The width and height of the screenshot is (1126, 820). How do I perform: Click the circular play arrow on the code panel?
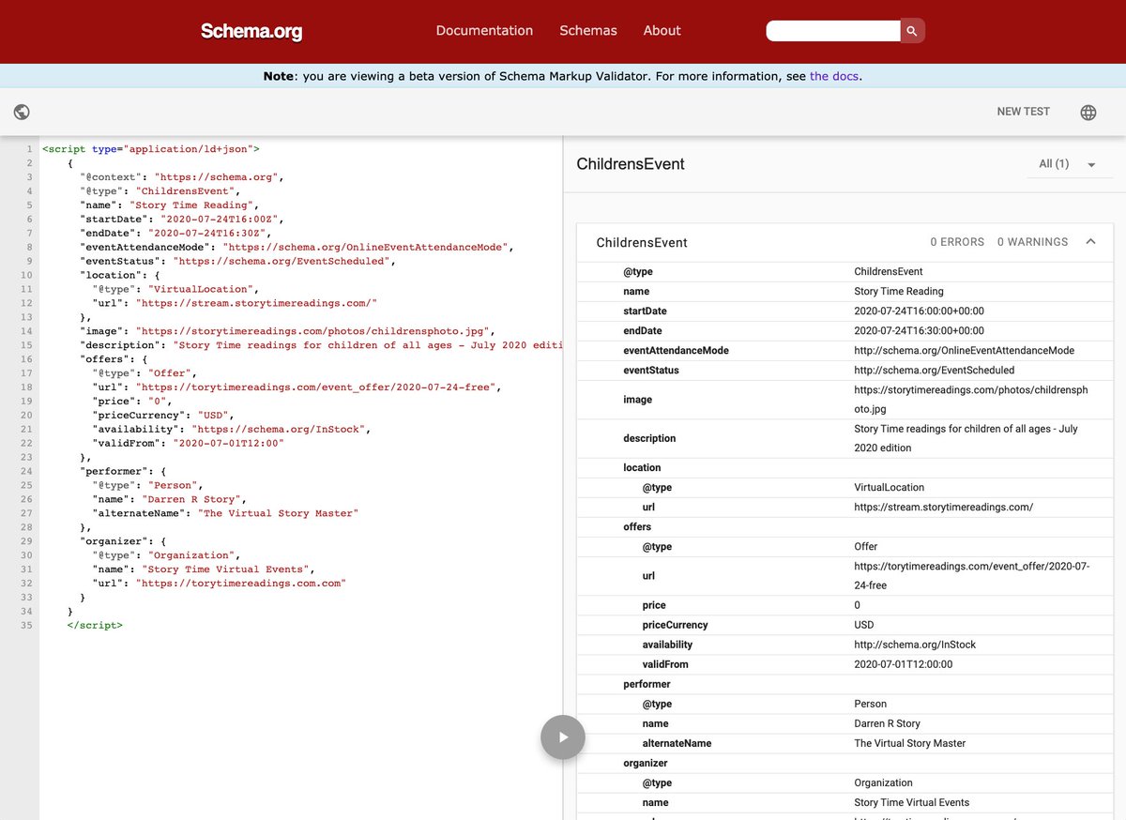[x=562, y=737]
